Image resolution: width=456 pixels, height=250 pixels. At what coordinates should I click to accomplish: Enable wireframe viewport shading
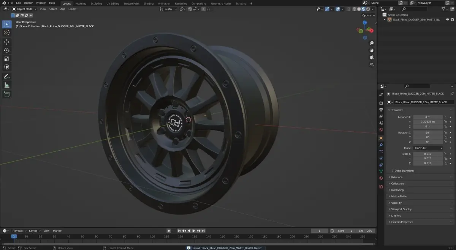(354, 9)
